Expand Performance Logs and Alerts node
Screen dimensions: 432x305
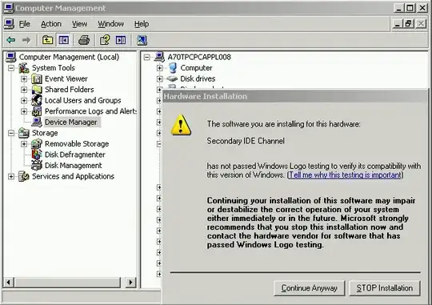click(24, 111)
